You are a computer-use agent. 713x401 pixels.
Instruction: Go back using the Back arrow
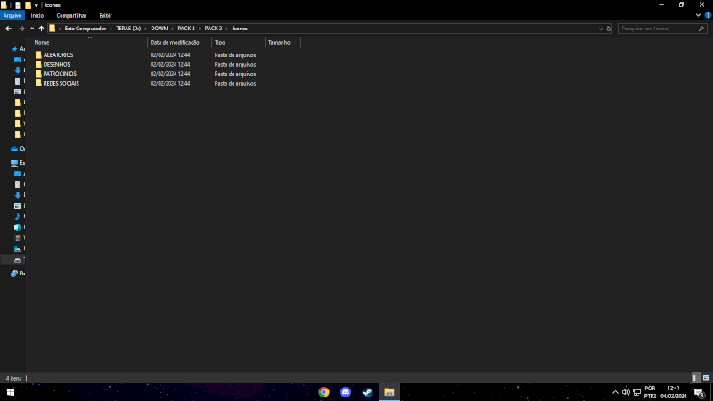point(8,29)
